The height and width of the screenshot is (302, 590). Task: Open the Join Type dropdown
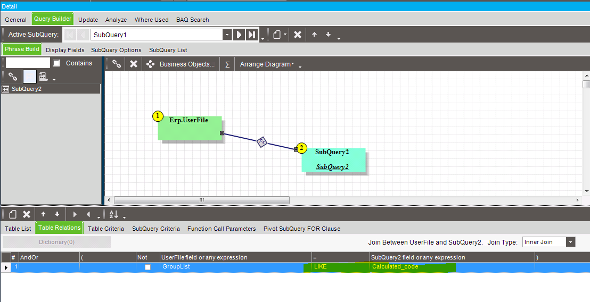571,242
